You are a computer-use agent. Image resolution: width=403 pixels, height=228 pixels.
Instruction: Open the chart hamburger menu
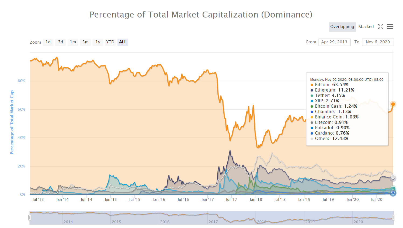(x=390, y=26)
